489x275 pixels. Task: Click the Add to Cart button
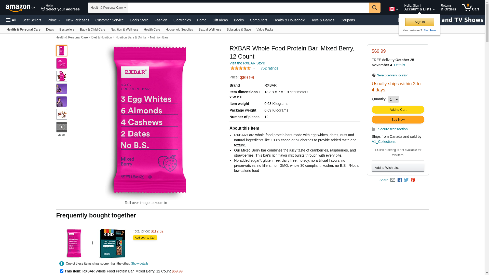398,110
